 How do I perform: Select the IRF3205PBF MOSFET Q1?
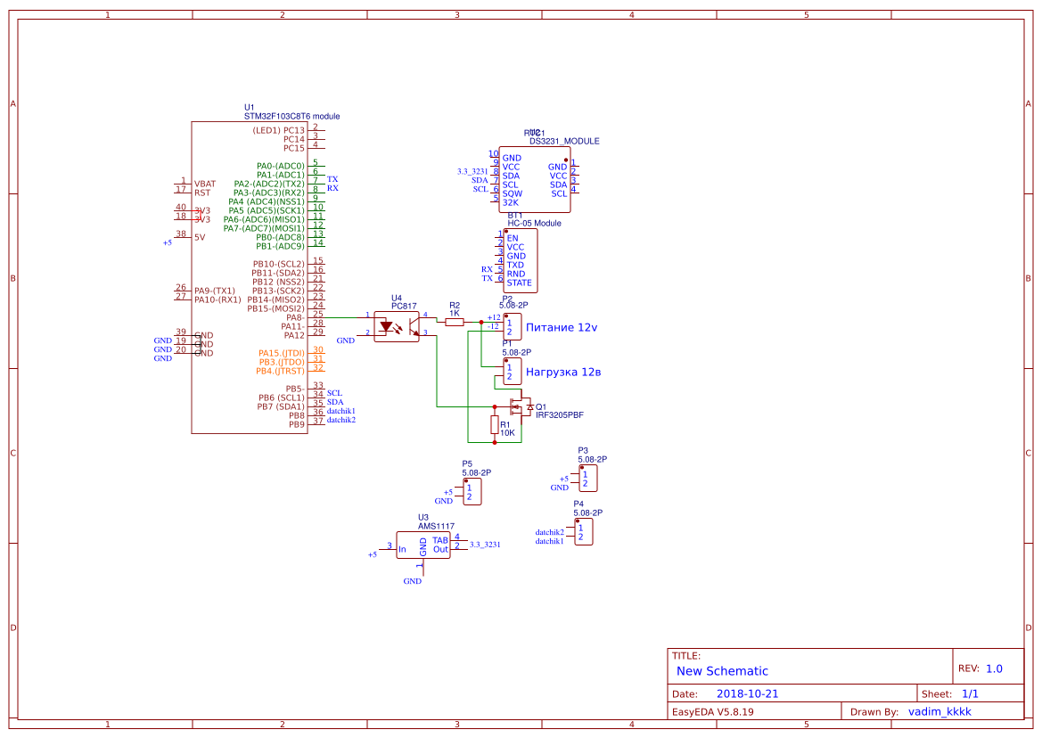(521, 406)
